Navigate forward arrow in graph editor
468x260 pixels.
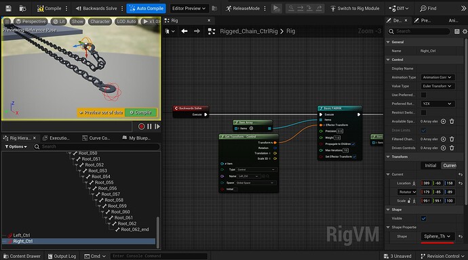[x=197, y=31]
